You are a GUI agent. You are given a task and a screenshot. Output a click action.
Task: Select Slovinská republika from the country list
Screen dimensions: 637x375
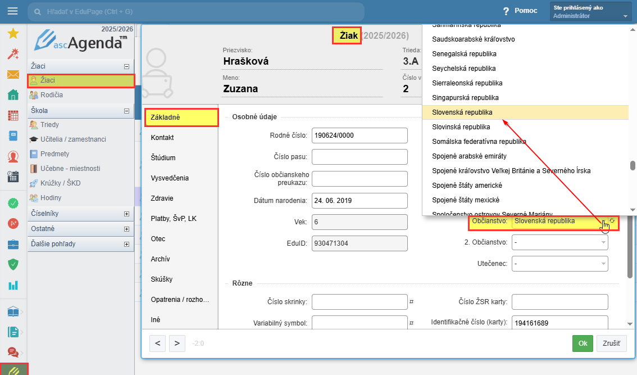click(x=461, y=127)
